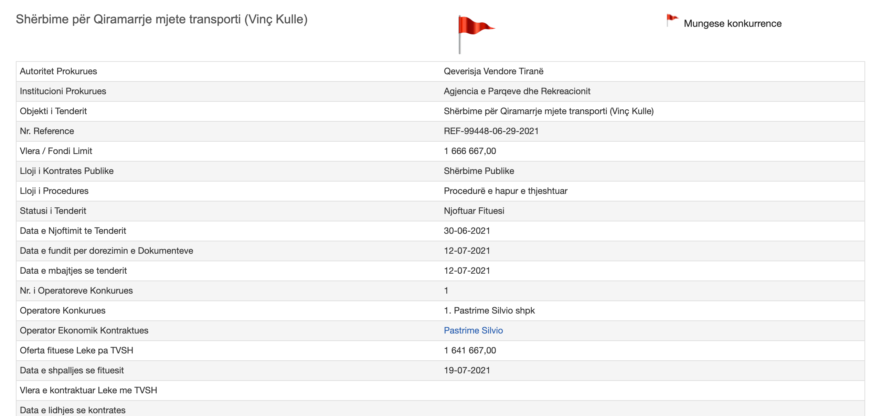Click the tender announcement date 30-06-2021

coord(466,231)
